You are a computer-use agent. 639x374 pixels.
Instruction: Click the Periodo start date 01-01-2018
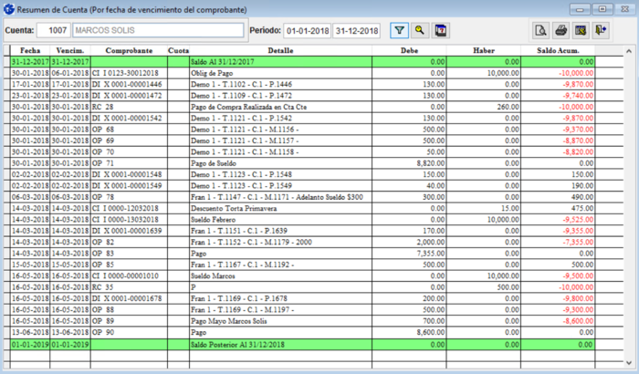[307, 30]
